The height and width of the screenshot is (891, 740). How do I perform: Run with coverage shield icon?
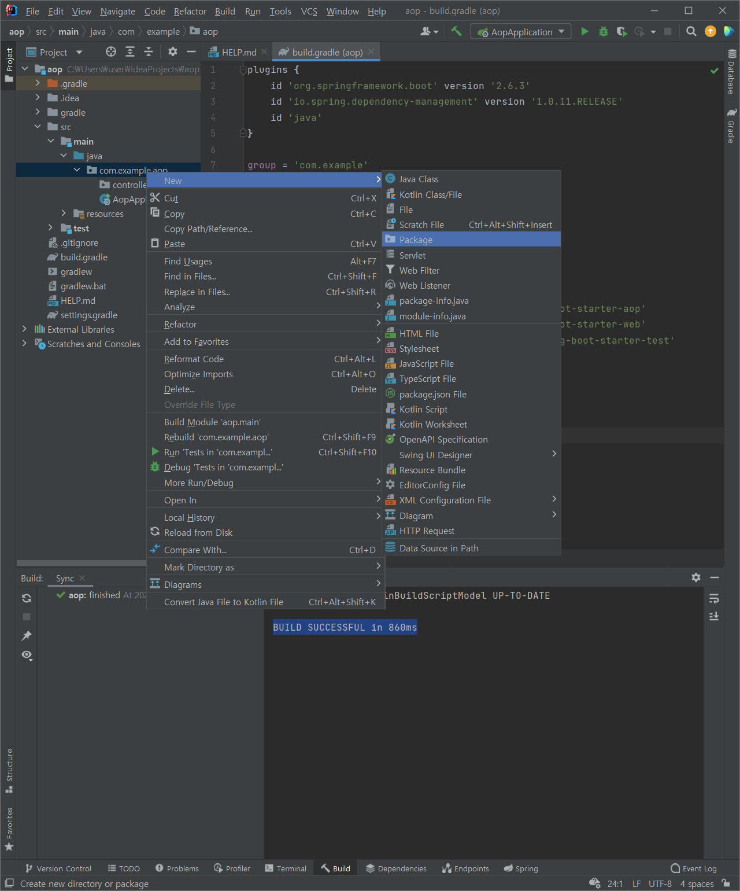(621, 31)
